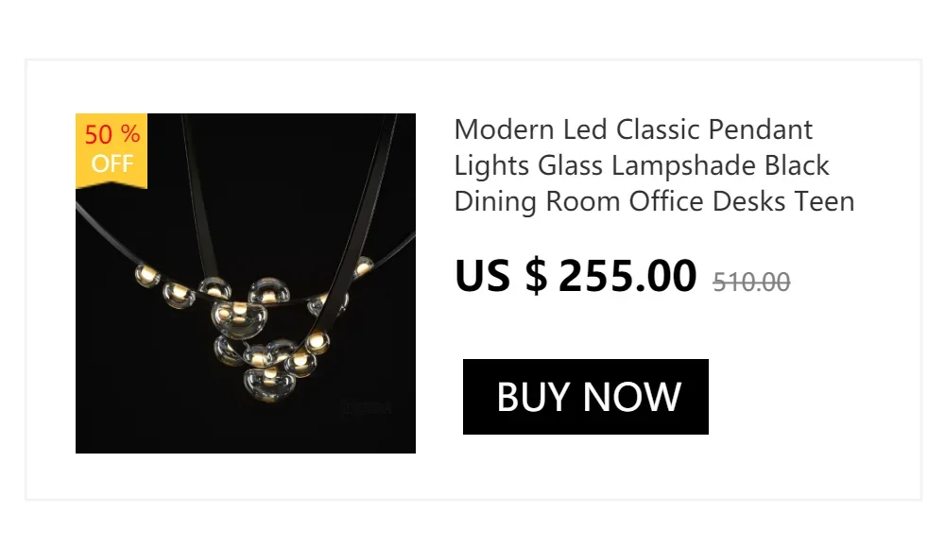Click the white 'OFF' text on badge
The image size is (945, 548).
tap(112, 163)
